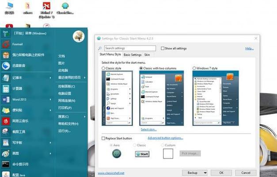Click the settings window shell title icon

point(99,38)
